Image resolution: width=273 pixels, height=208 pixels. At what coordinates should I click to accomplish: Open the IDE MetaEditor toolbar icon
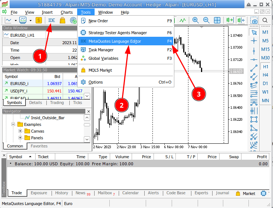pyautogui.click(x=52, y=20)
